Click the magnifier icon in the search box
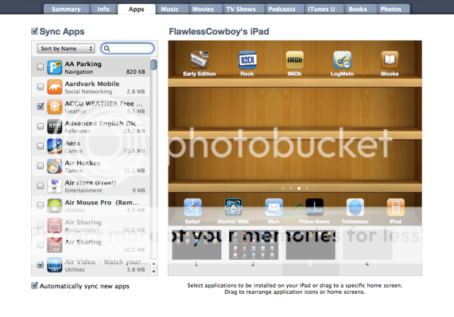 (107, 49)
